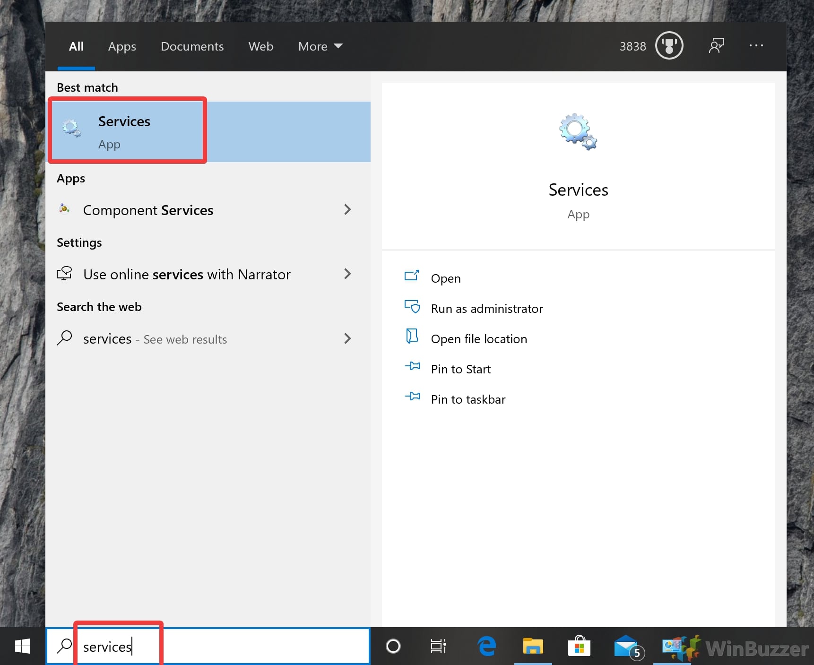The height and width of the screenshot is (665, 814).
Task: Expand Narrator setting details arrow
Action: [347, 274]
